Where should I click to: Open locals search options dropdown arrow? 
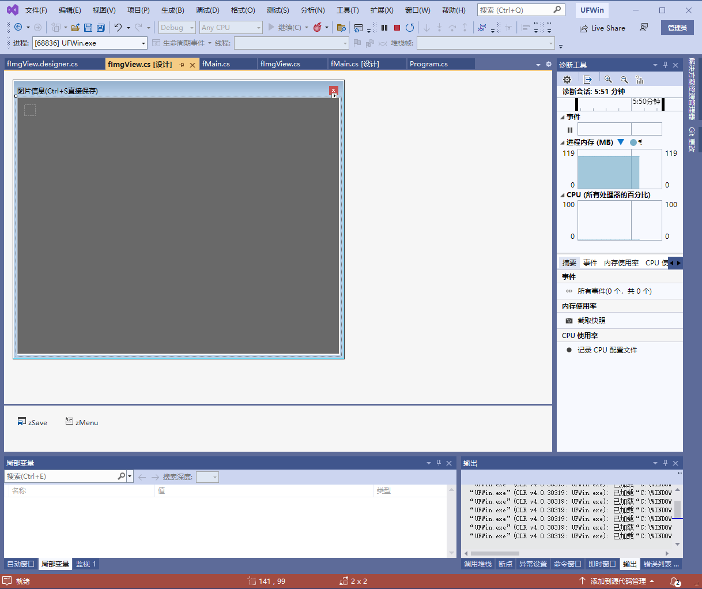(130, 477)
